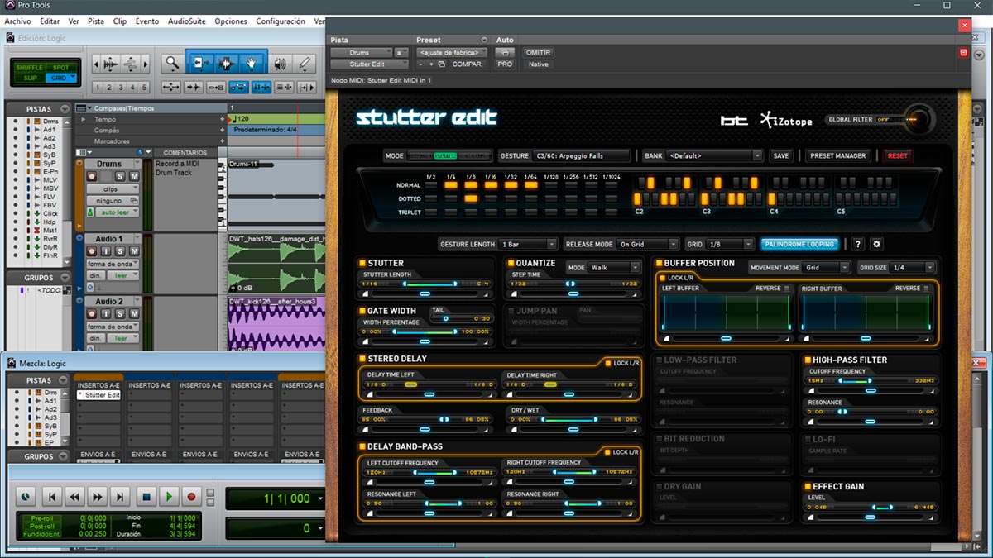Click the fast forward button in transport

tap(98, 497)
